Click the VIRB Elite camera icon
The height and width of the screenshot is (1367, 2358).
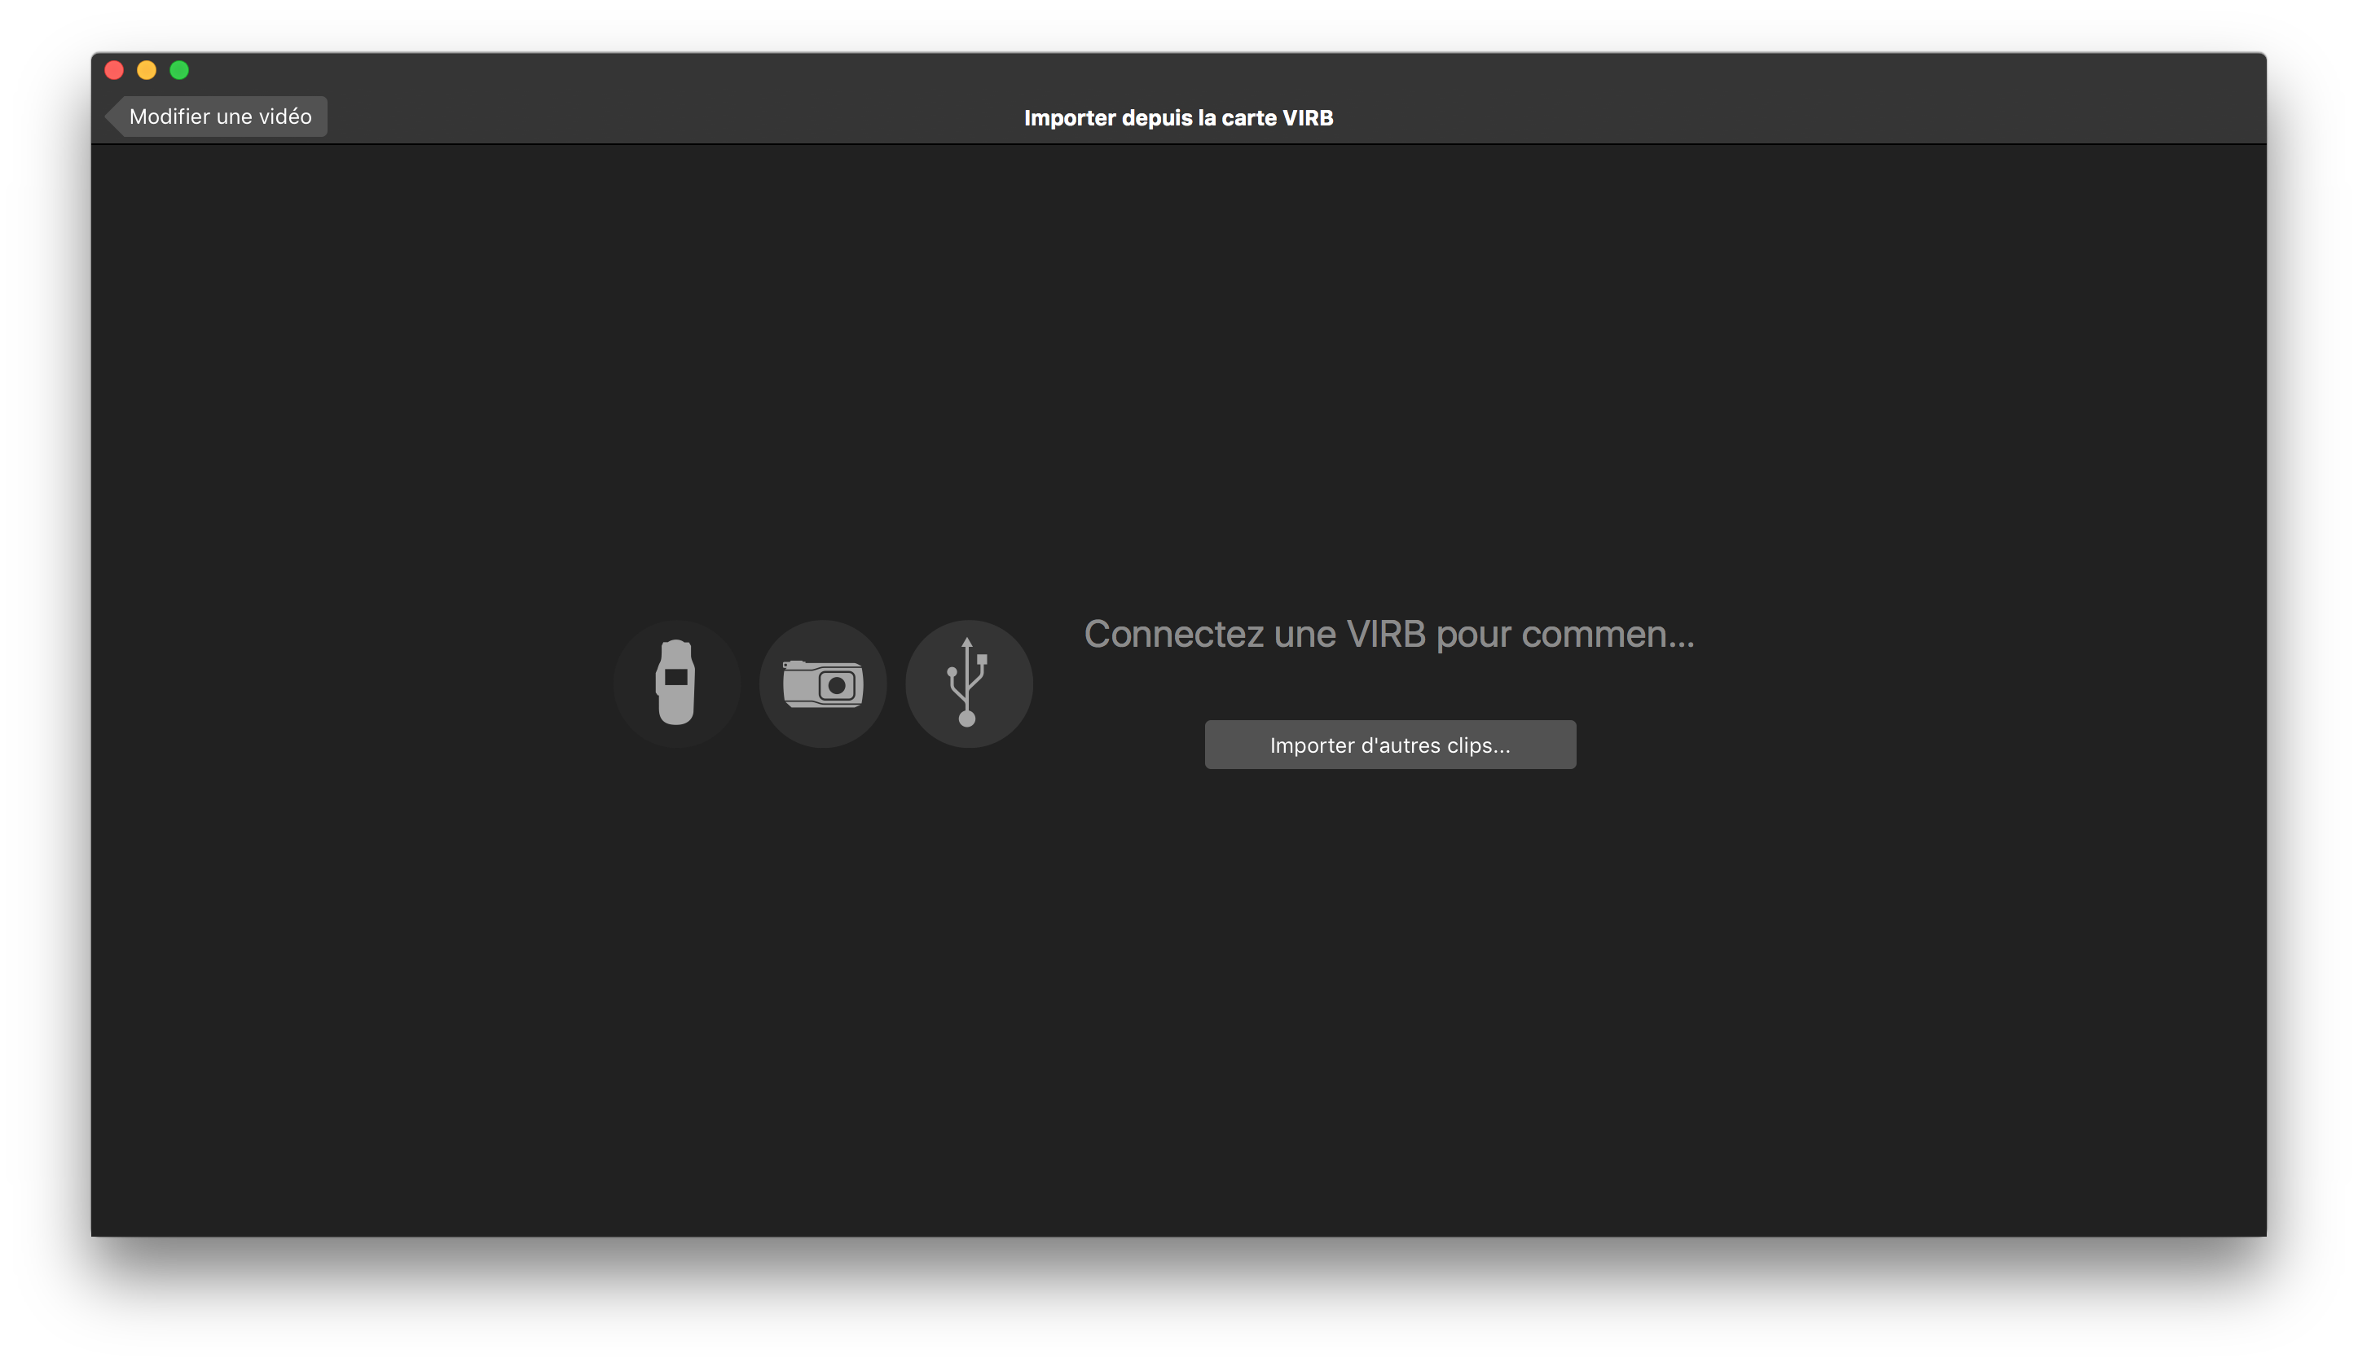click(676, 683)
